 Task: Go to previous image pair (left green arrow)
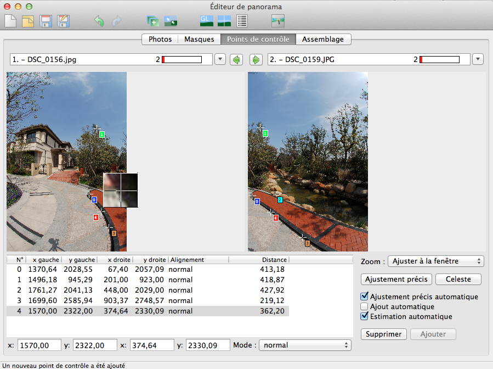click(x=236, y=59)
